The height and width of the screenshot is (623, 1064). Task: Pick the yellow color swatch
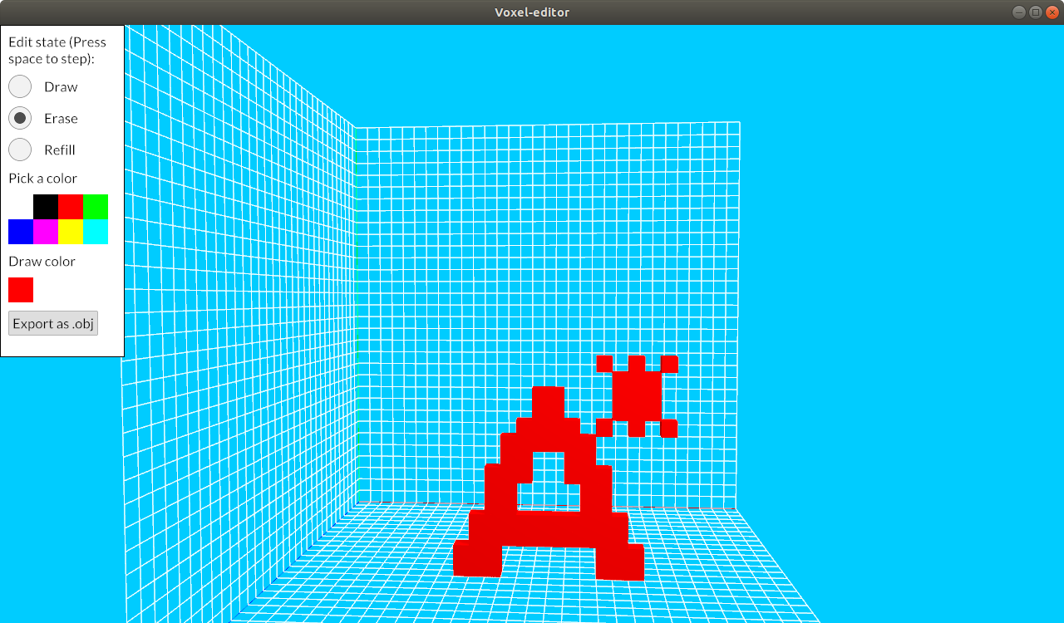71,232
